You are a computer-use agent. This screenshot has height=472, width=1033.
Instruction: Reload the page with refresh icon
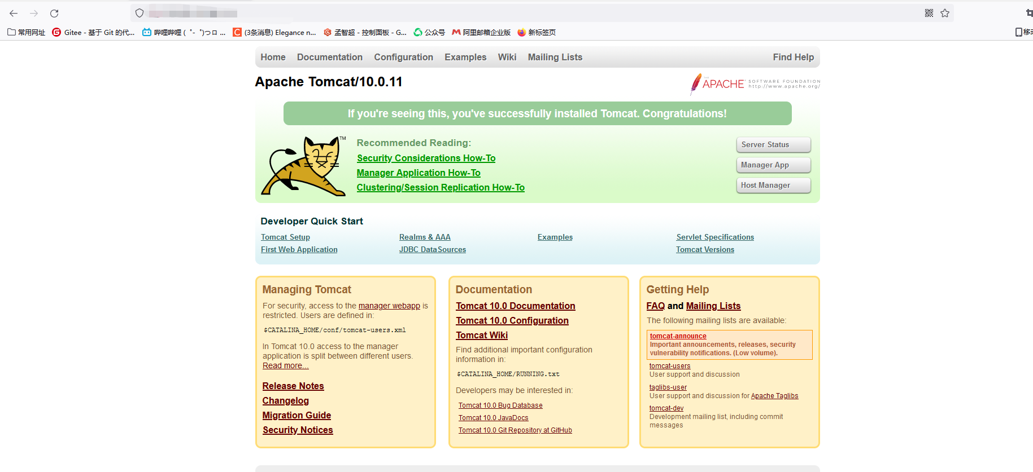pos(54,13)
